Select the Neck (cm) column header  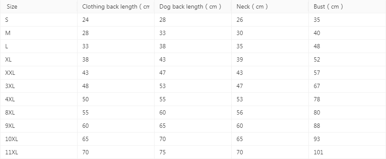coord(270,7)
